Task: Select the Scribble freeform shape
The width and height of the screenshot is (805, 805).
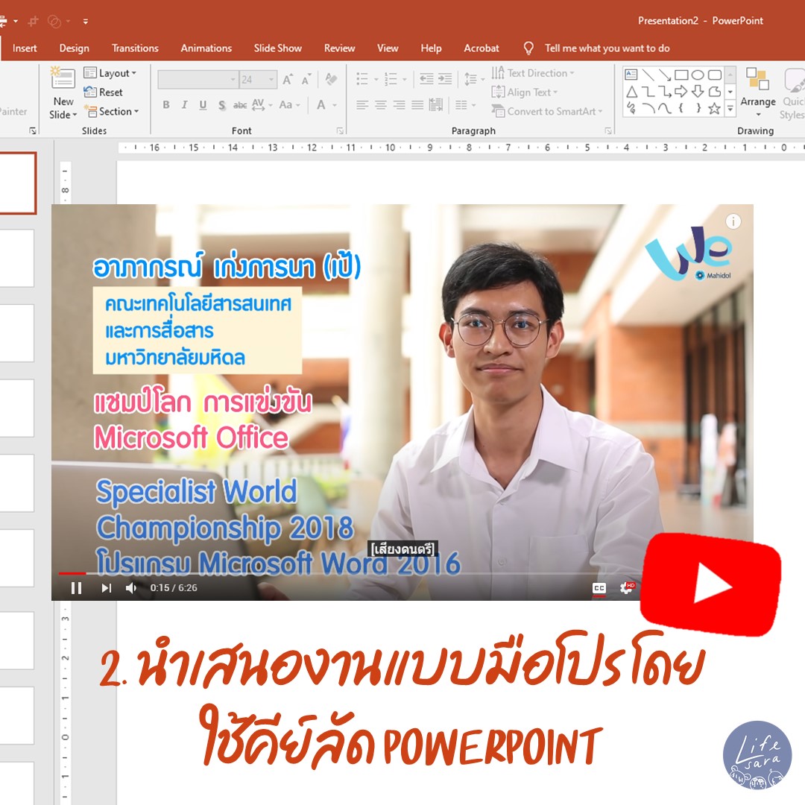Action: (x=631, y=108)
